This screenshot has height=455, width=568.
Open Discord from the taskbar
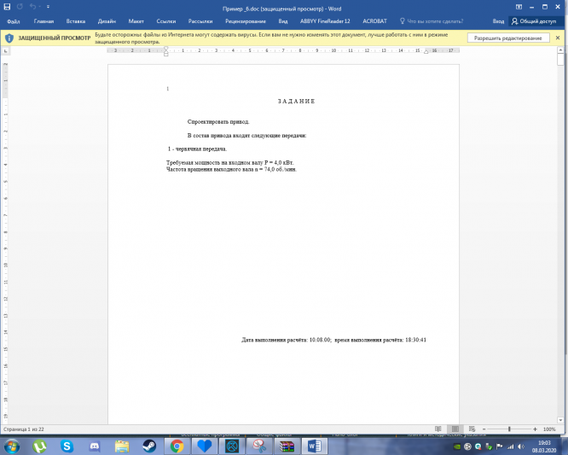[x=95, y=446]
